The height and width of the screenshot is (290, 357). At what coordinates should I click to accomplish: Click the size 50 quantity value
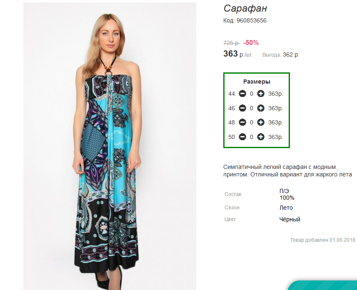[251, 137]
